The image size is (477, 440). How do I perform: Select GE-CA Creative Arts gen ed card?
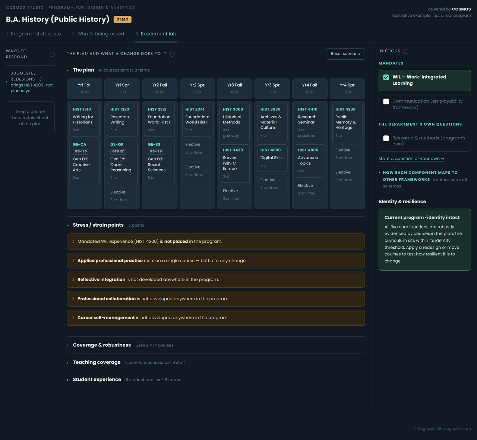pos(85,161)
